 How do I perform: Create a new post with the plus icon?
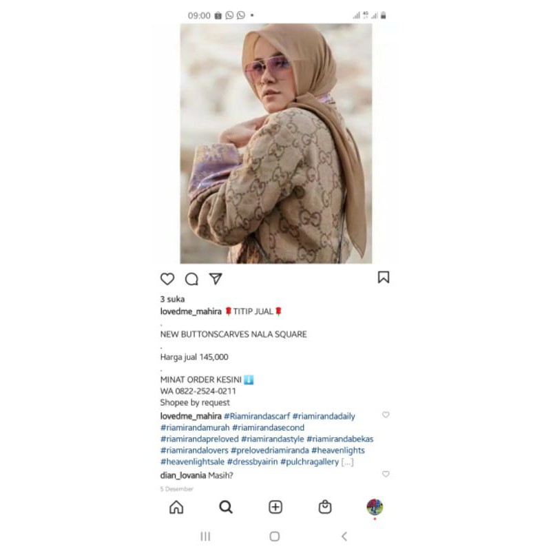pyautogui.click(x=275, y=507)
